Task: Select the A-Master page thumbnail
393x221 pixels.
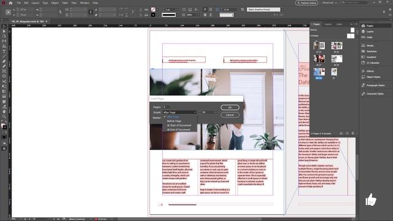Action: pos(351,36)
